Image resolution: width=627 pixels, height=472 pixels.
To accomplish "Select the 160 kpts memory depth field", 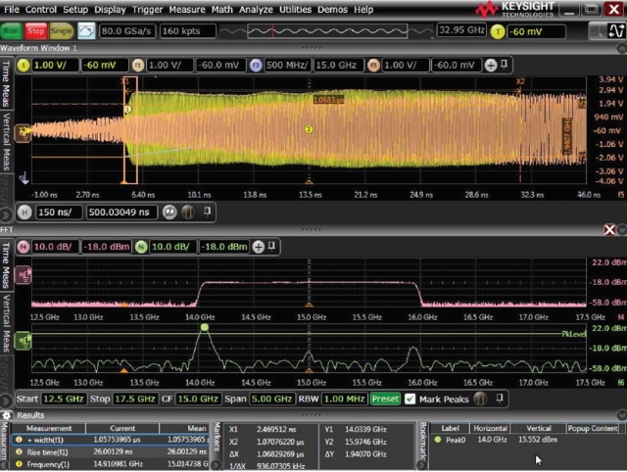I will 187,30.
